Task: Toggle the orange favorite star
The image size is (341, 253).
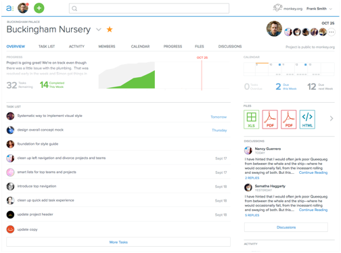Action: click(x=110, y=29)
